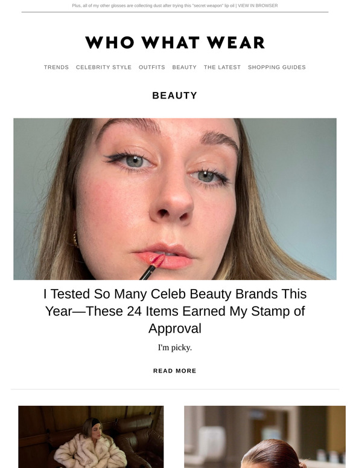Go to the TRENDS section
Screen dimensions: 350x468
coord(56,67)
